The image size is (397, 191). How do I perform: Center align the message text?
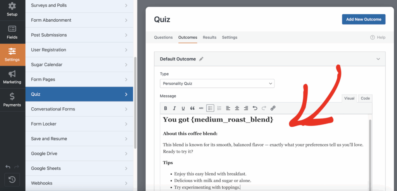pyautogui.click(x=237, y=108)
